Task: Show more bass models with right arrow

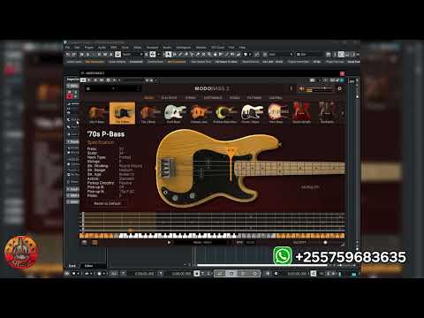Action: click(x=342, y=113)
